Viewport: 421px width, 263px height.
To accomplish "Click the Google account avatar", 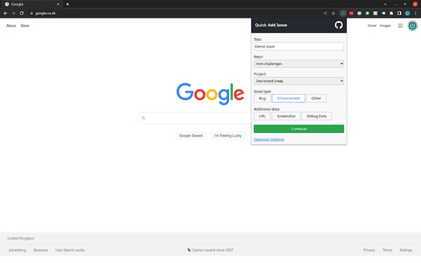I will pyautogui.click(x=412, y=26).
